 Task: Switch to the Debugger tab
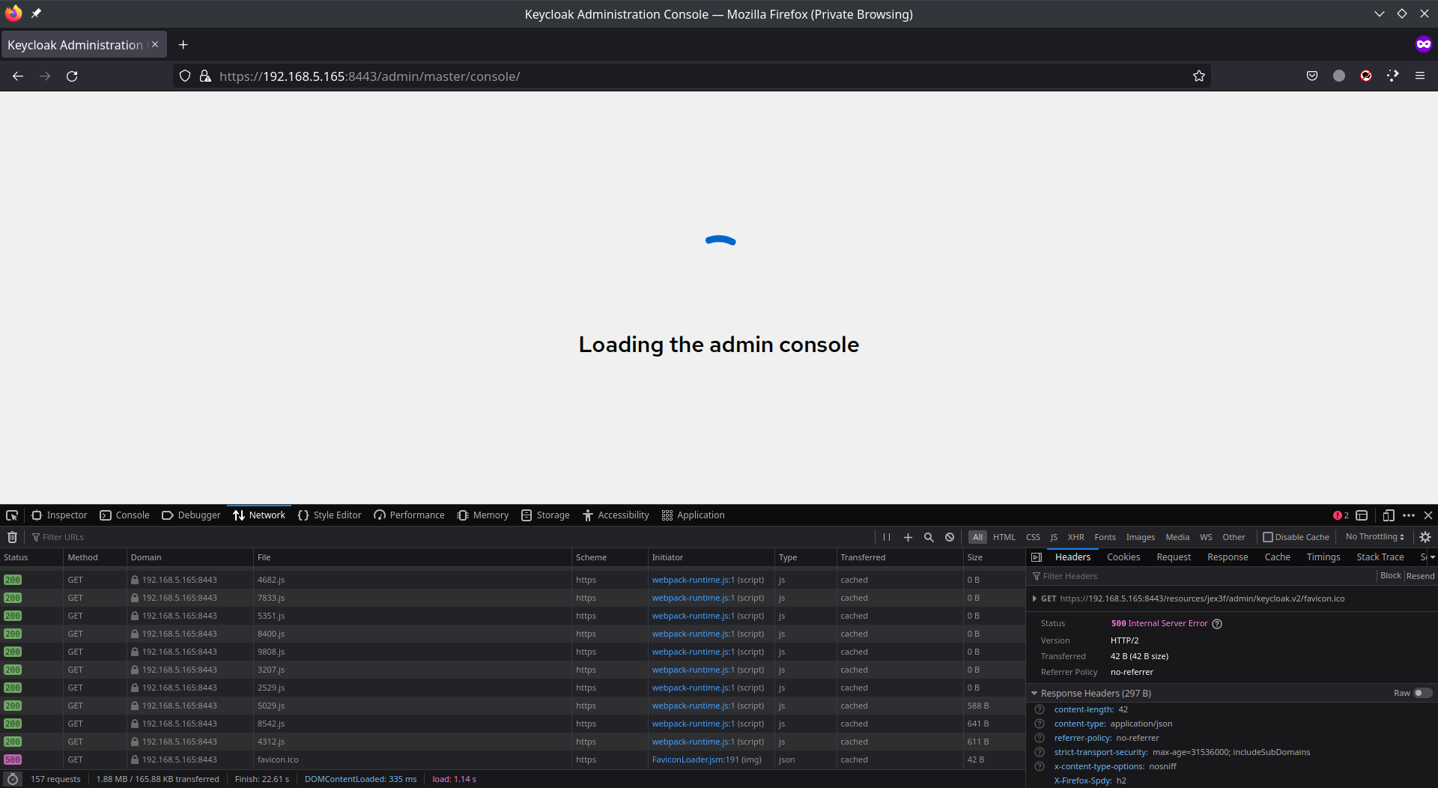click(x=191, y=515)
